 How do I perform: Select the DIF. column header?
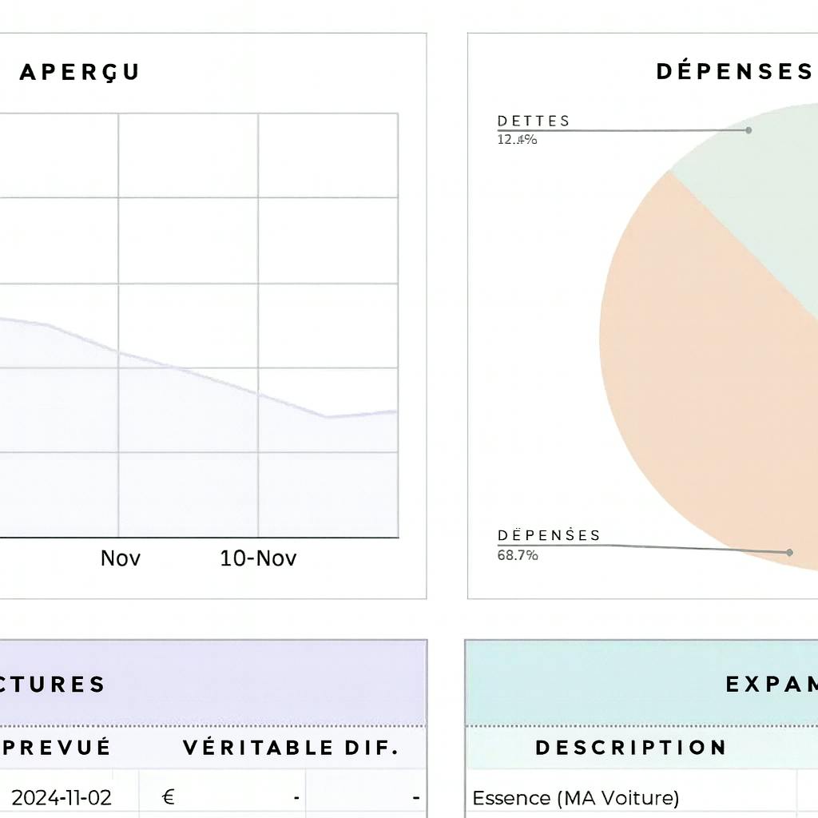tap(370, 748)
